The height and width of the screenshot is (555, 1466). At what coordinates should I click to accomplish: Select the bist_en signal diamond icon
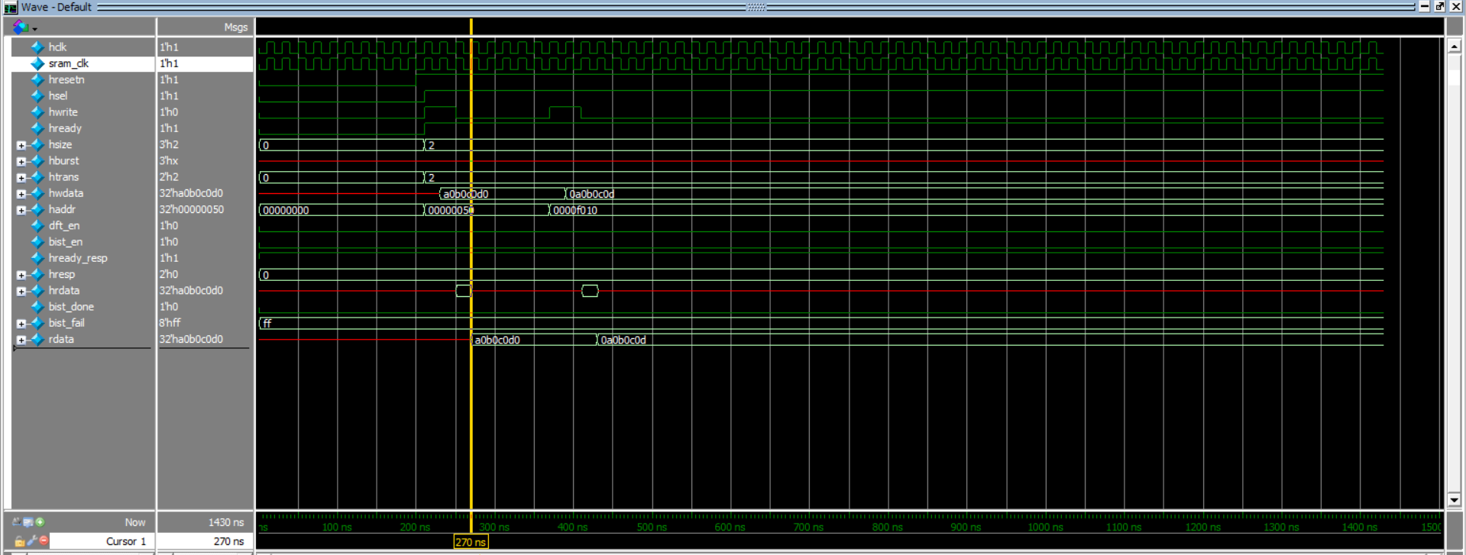pyautogui.click(x=37, y=242)
